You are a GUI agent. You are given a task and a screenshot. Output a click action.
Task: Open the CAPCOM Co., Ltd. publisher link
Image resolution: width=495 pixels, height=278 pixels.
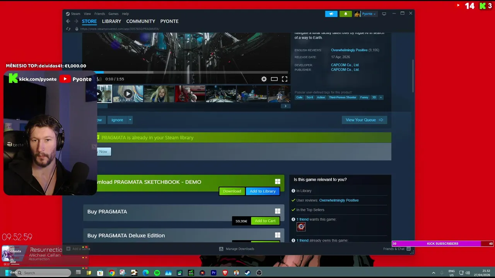[345, 69]
